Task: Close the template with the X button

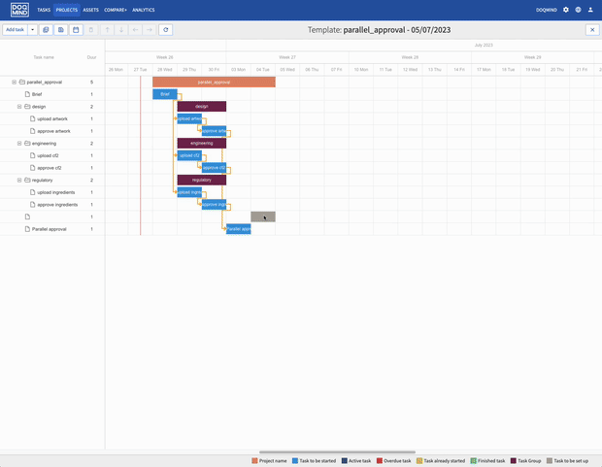Action: click(592, 30)
